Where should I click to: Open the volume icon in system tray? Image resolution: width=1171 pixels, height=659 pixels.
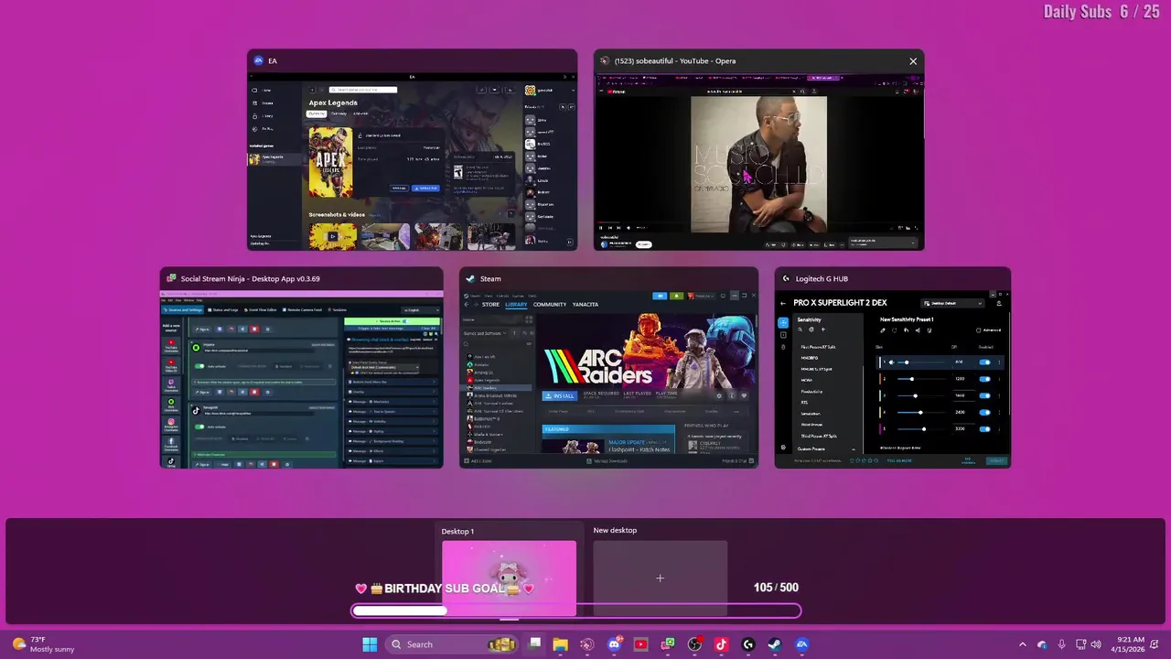point(1097,644)
